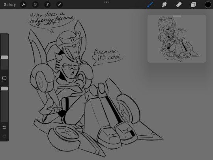Image resolution: width=213 pixels, height=160 pixels.
Task: Select the Eraser tool
Action: pos(179,5)
